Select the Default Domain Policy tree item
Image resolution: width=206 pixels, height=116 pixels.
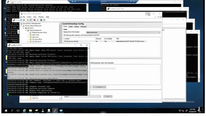[x=39, y=33]
